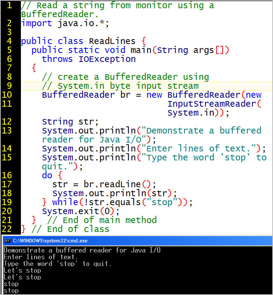Click 'System.exit(0)' on line 20

point(78,211)
